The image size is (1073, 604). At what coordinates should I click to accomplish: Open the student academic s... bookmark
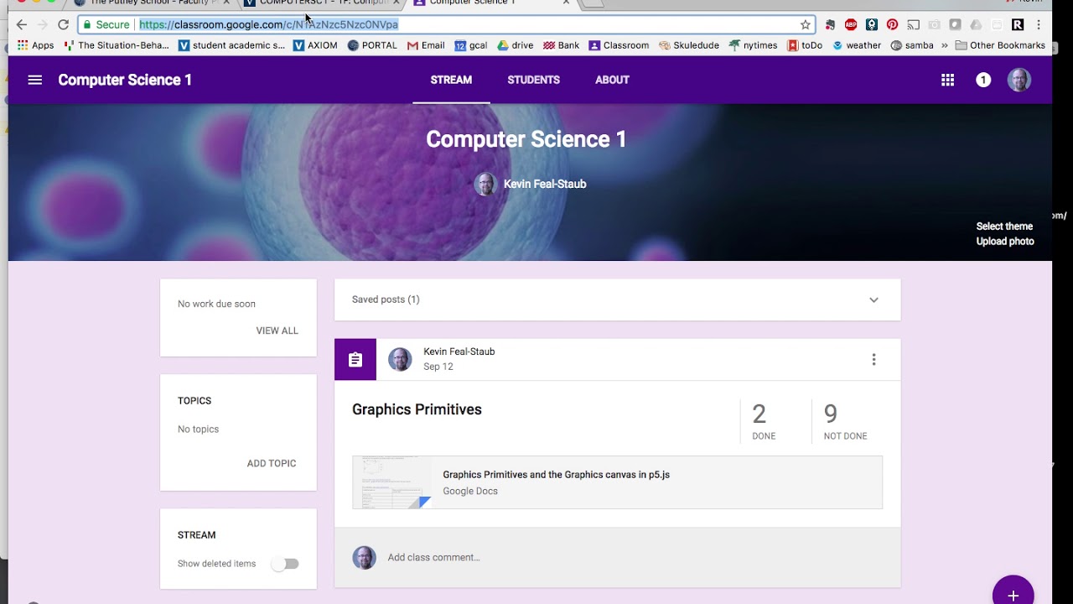click(232, 45)
